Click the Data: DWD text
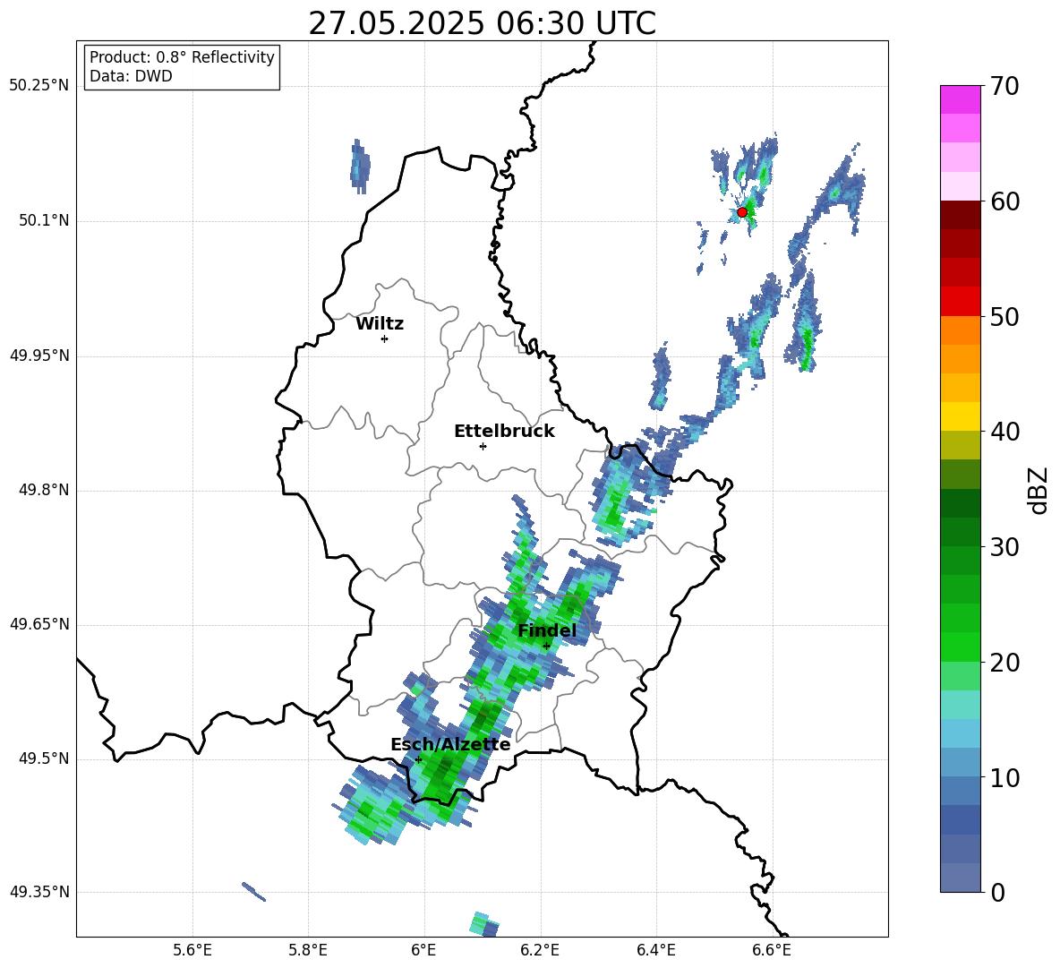Viewport: 1060px width, 968px height. 131,76
